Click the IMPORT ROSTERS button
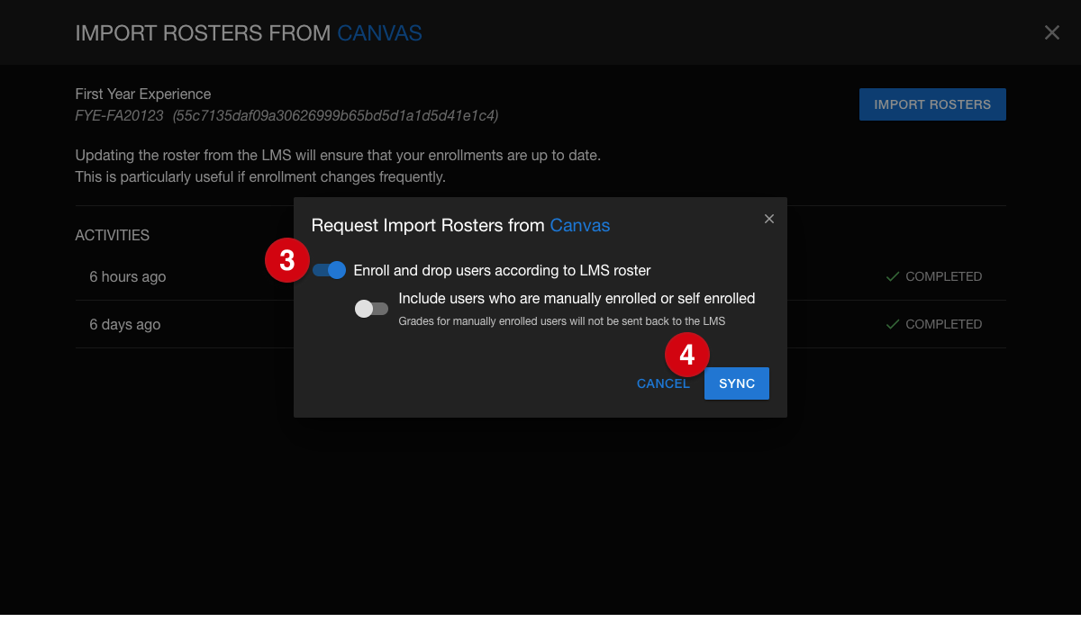The image size is (1081, 640). tap(932, 104)
